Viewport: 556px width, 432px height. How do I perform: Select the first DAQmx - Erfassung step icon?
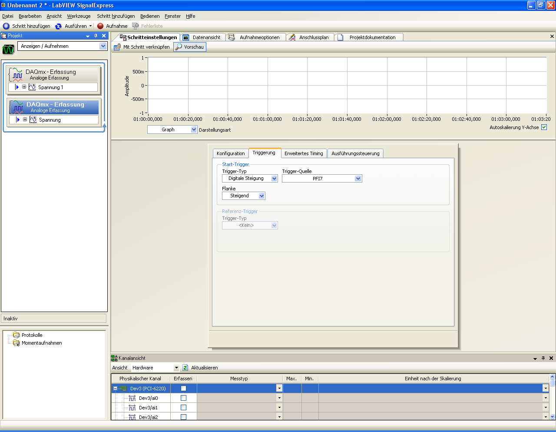(17, 74)
